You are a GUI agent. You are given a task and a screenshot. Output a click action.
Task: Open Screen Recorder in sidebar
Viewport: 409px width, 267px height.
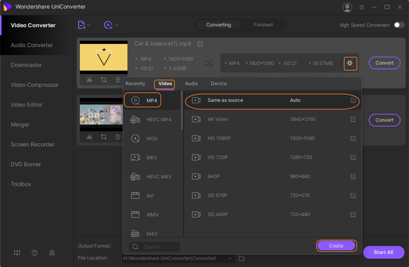click(33, 144)
